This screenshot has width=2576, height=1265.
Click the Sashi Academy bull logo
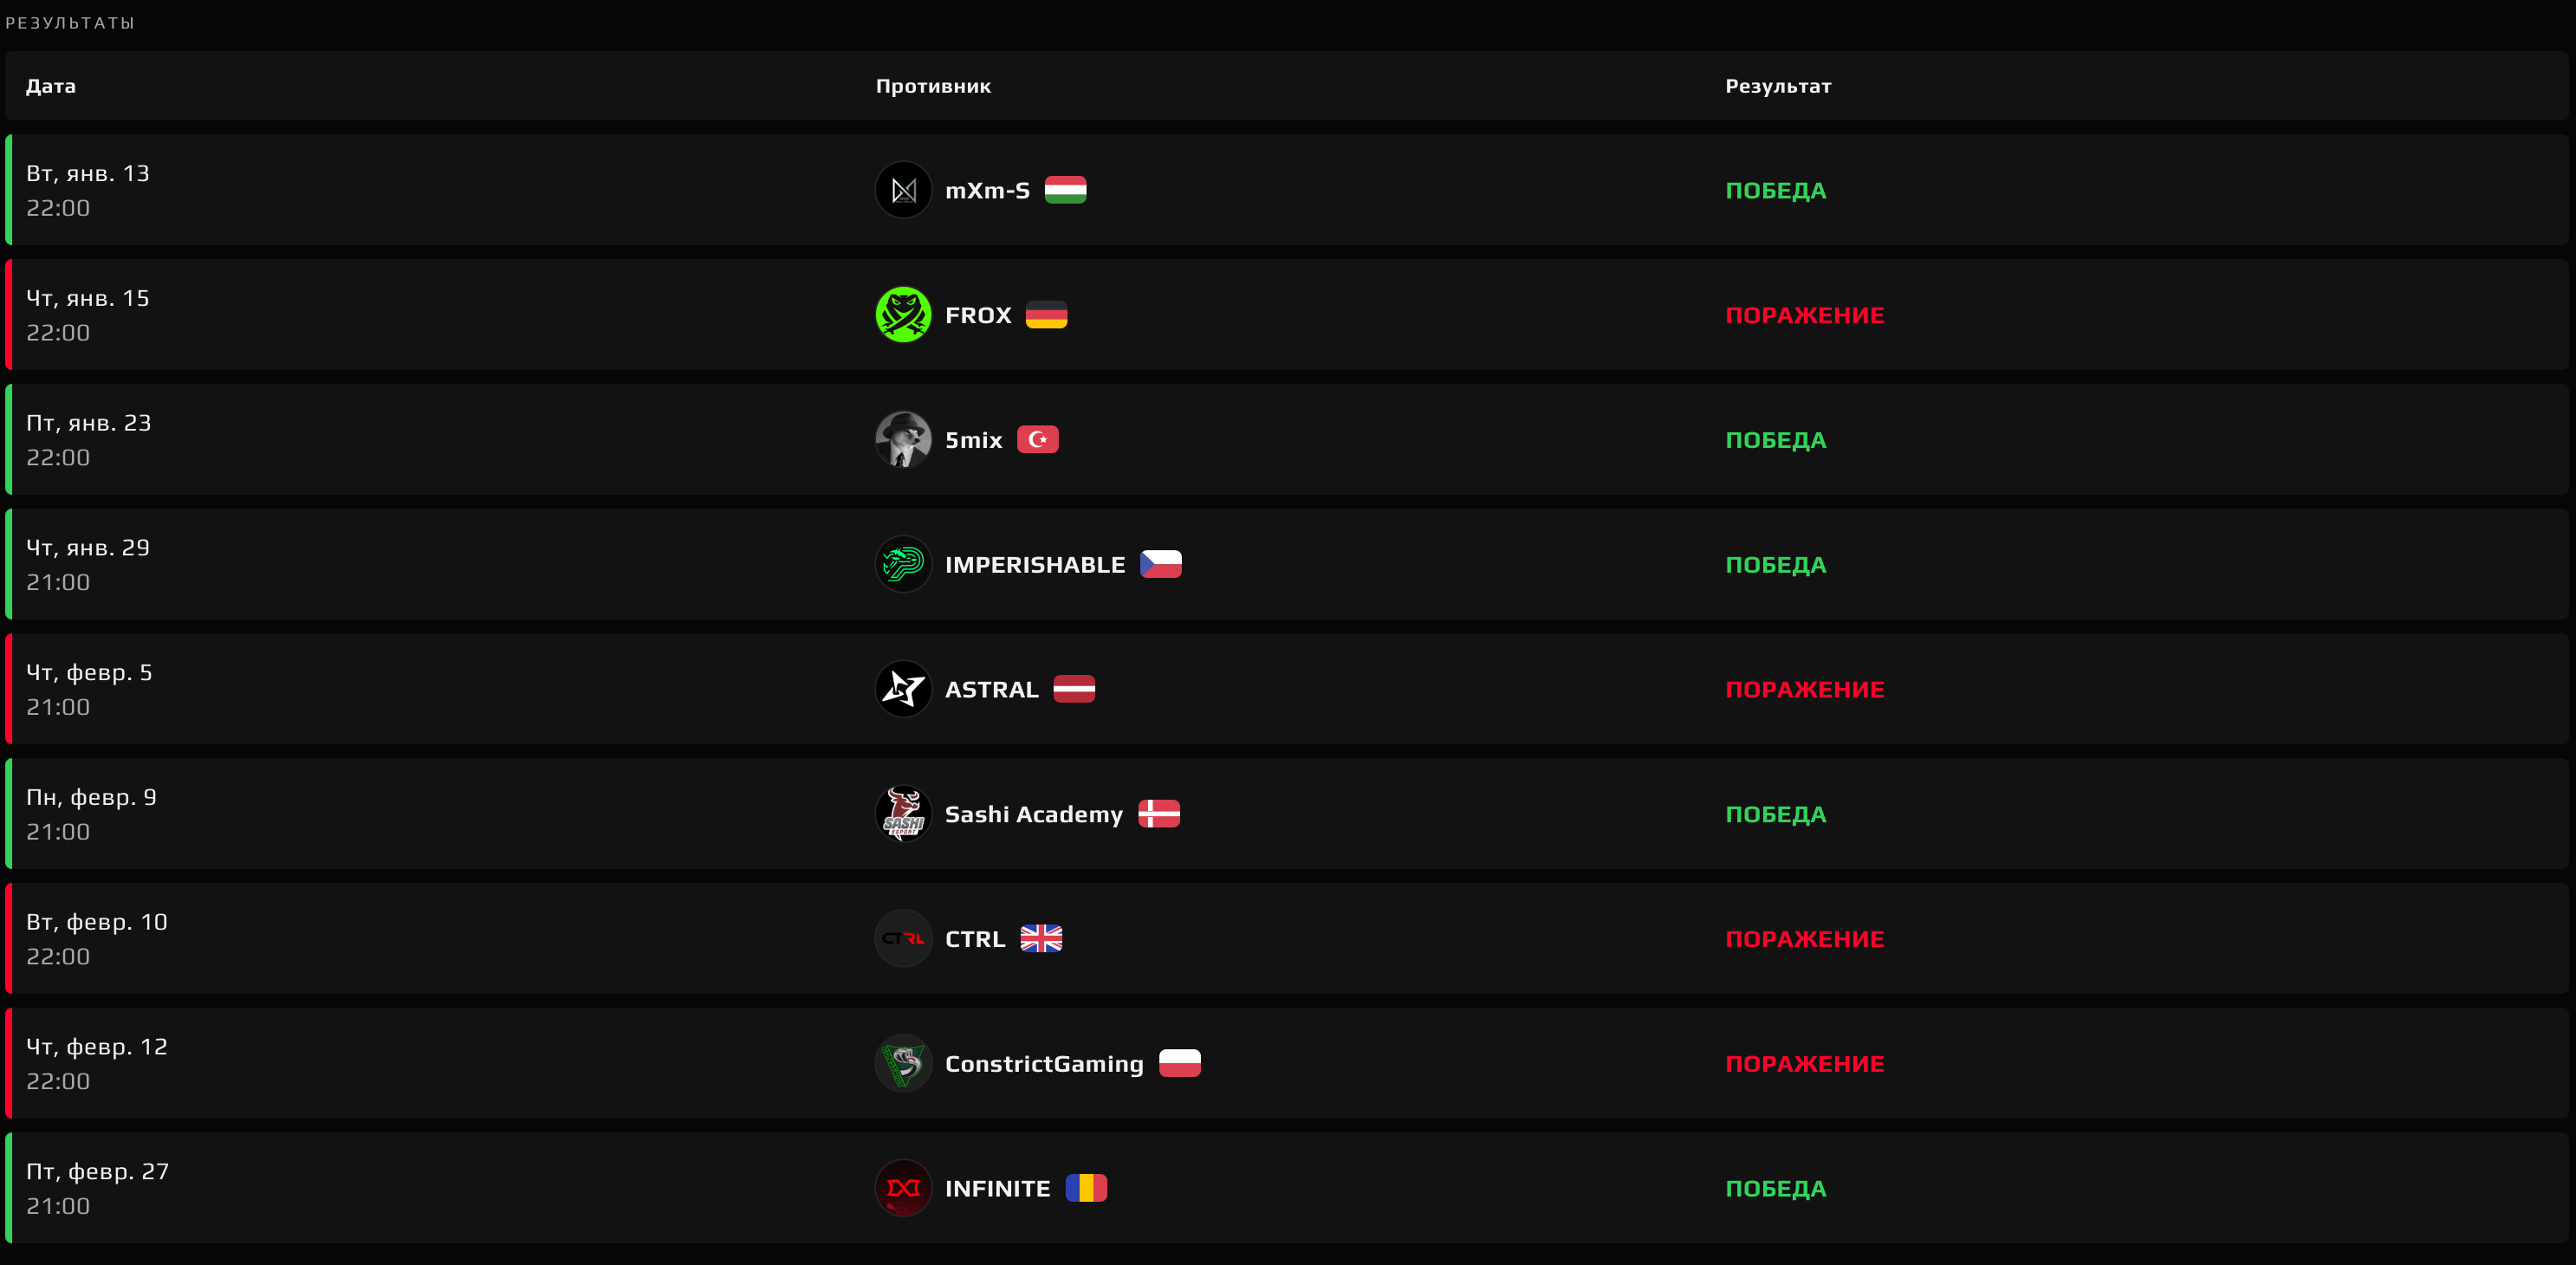pyautogui.click(x=903, y=814)
